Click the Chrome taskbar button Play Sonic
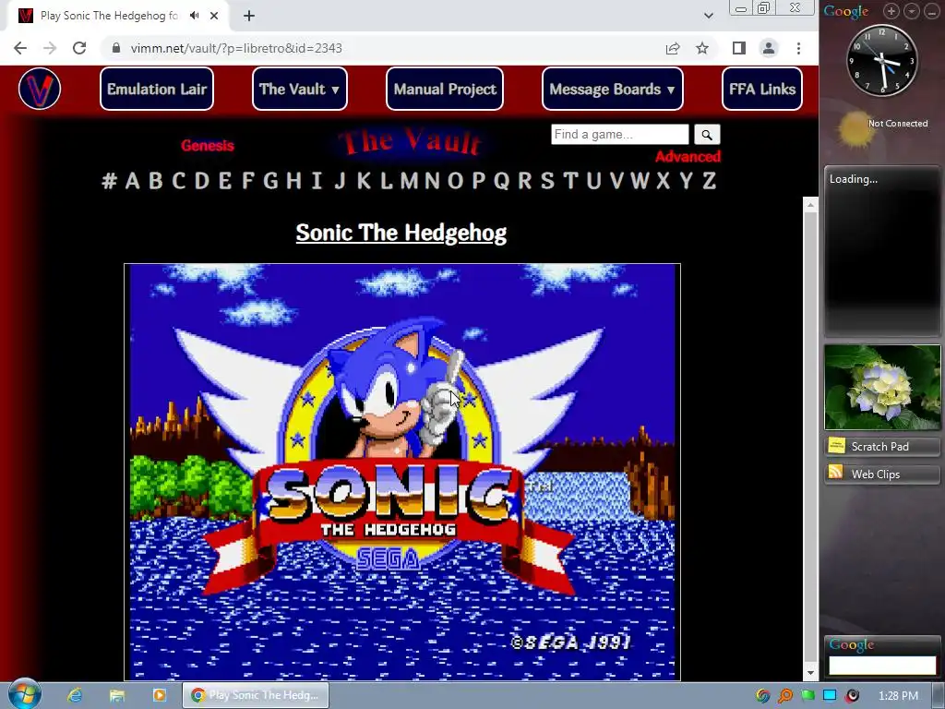 [x=256, y=695]
